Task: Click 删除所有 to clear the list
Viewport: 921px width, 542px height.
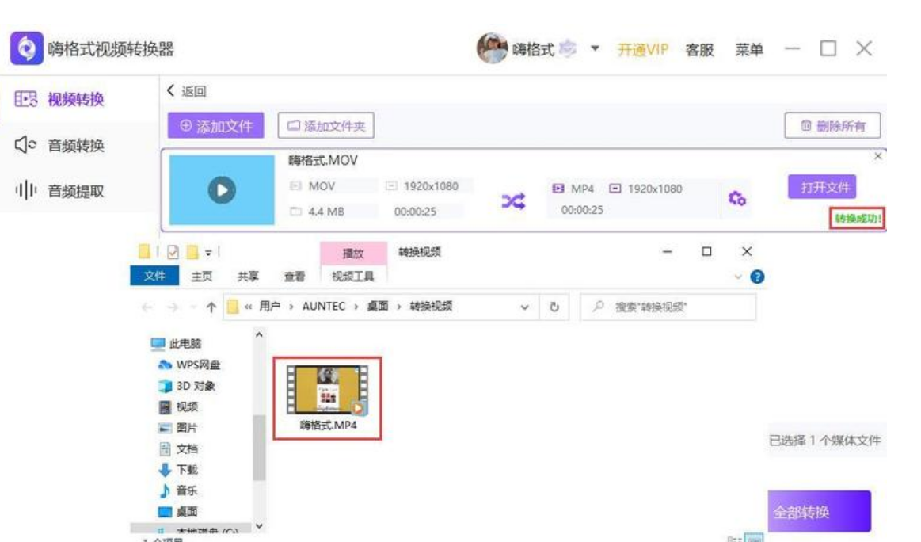Action: click(832, 125)
